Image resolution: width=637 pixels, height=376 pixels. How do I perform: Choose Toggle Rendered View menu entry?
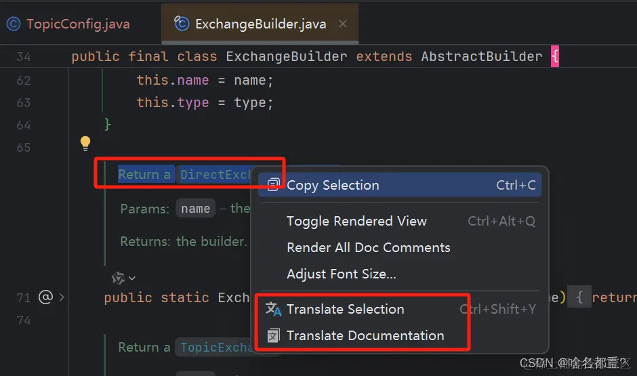(x=400, y=222)
